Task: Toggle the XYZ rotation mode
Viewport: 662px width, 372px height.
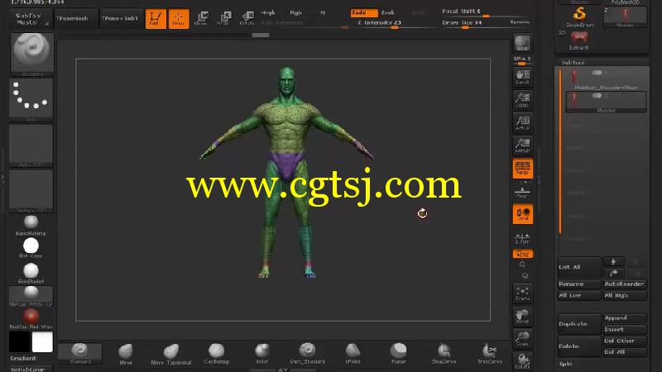Action: pos(523,254)
